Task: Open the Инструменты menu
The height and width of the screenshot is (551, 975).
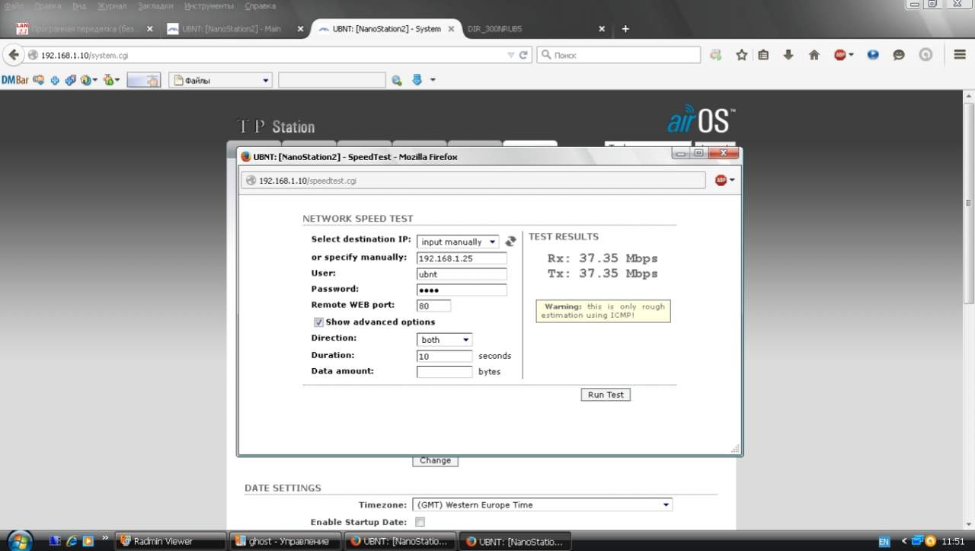Action: tap(208, 6)
